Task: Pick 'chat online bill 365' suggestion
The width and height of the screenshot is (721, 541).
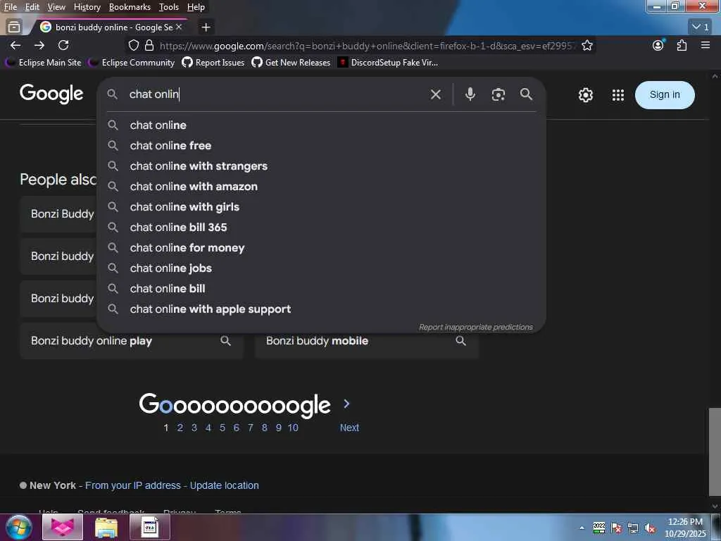Action: click(321, 228)
